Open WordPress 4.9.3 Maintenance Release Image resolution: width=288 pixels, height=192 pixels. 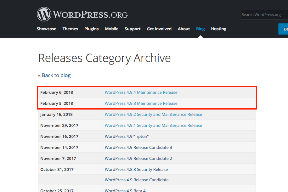click(x=141, y=103)
